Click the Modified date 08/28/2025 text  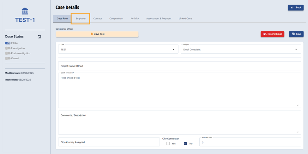(19, 73)
